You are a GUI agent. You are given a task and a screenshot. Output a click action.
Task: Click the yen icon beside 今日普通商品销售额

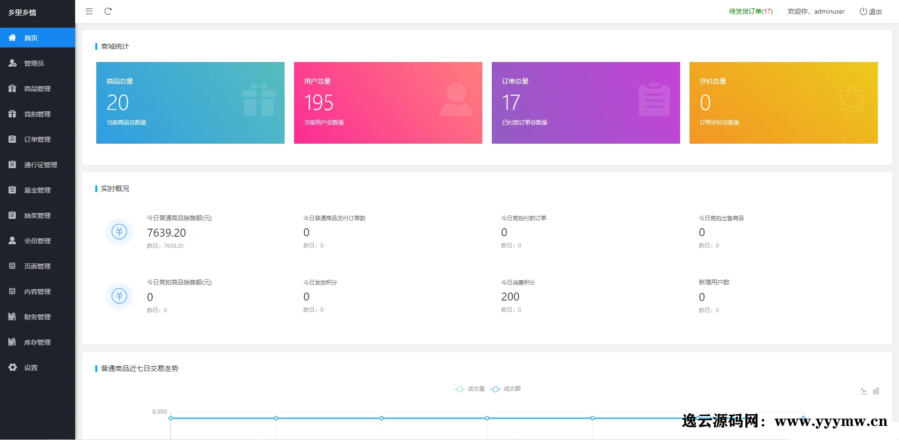[x=119, y=232]
